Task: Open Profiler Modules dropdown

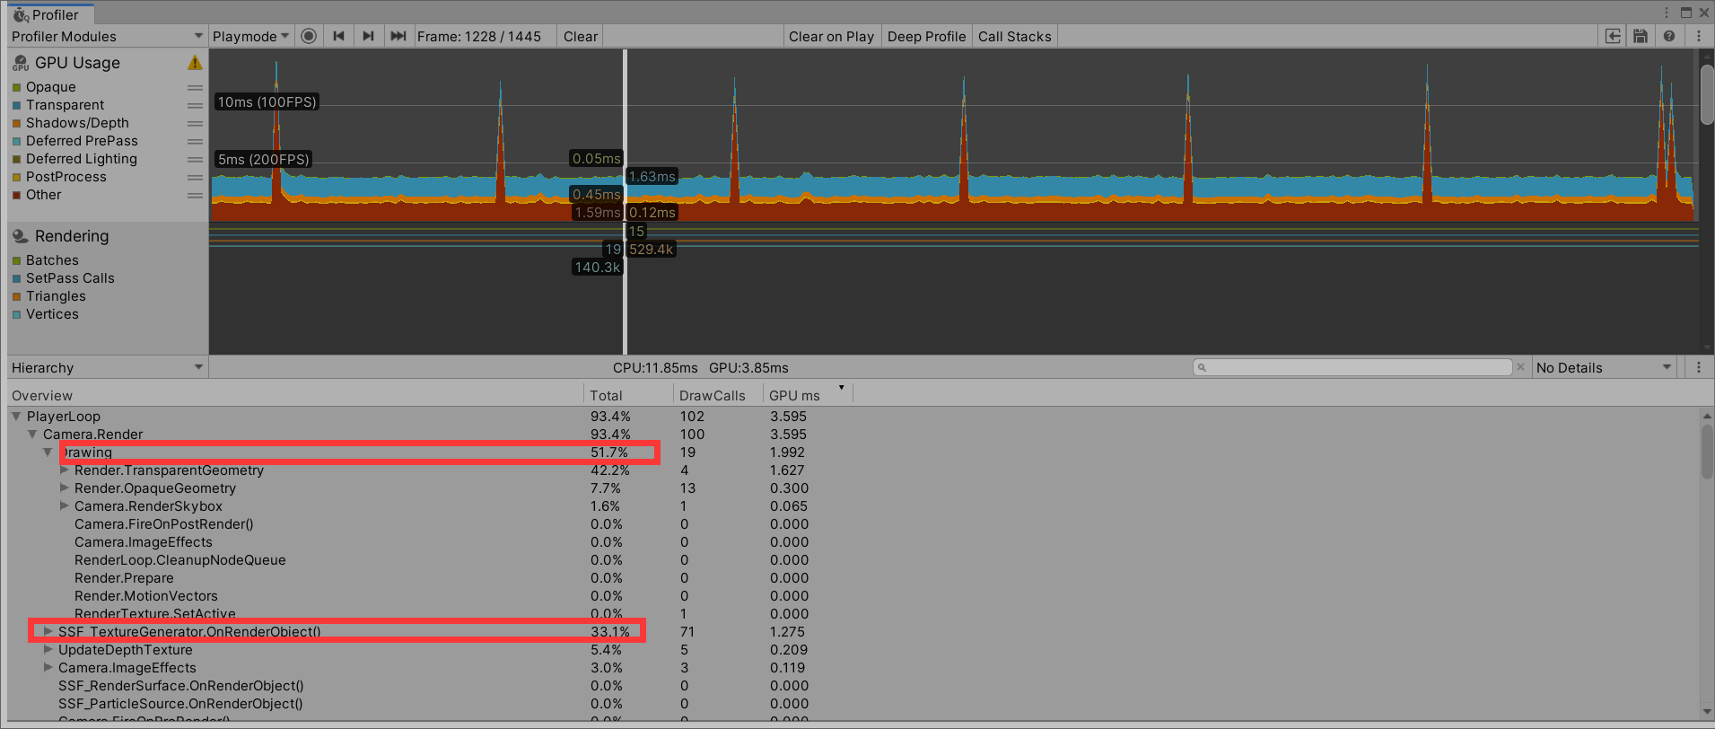Action: pos(107,36)
